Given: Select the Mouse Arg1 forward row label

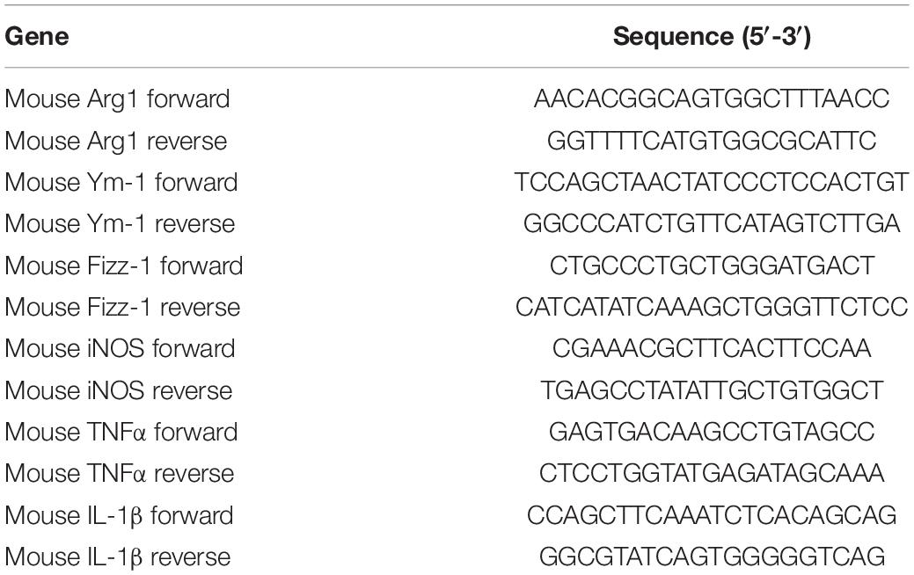Looking at the screenshot, I should [117, 99].
